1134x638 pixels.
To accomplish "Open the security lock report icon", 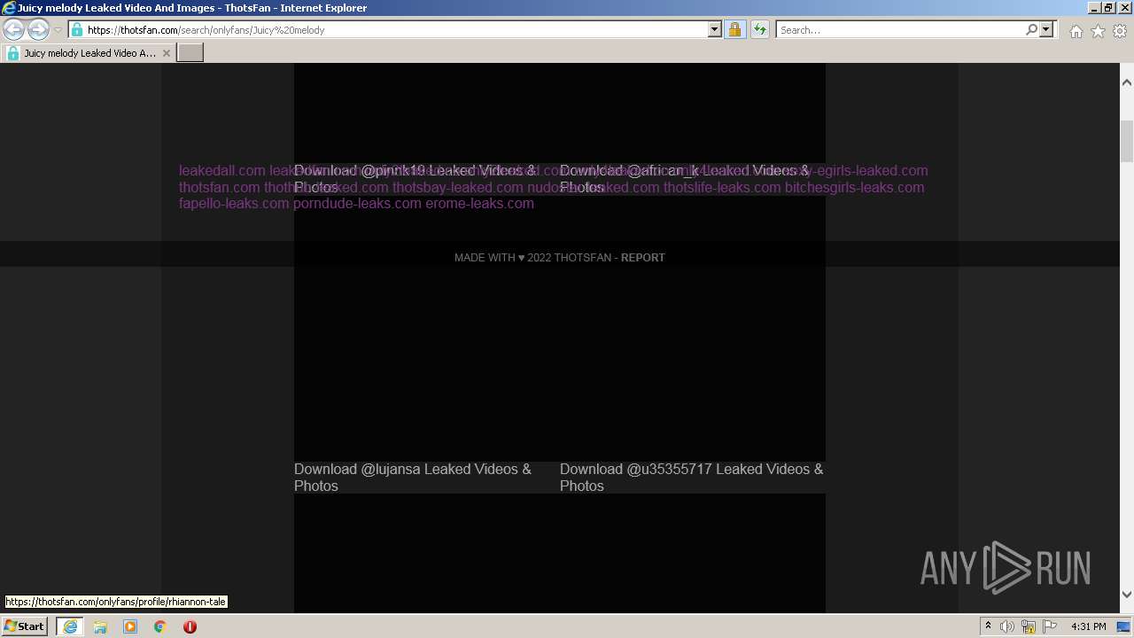I will point(734,29).
